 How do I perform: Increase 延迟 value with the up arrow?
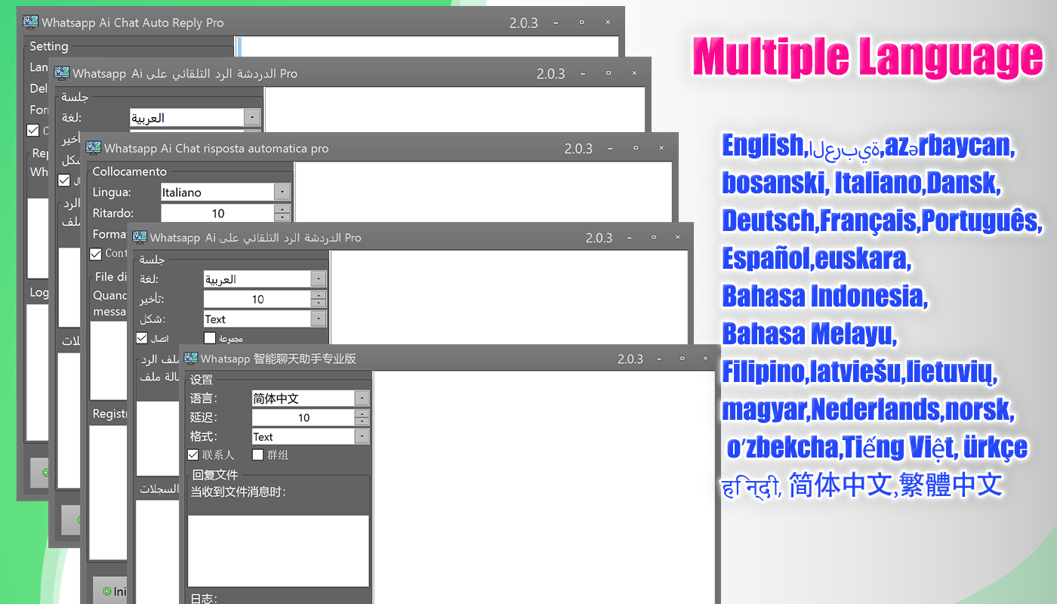coord(363,414)
